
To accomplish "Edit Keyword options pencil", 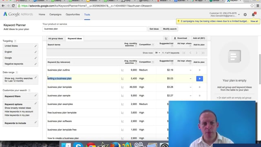I will click(x=35, y=103).
